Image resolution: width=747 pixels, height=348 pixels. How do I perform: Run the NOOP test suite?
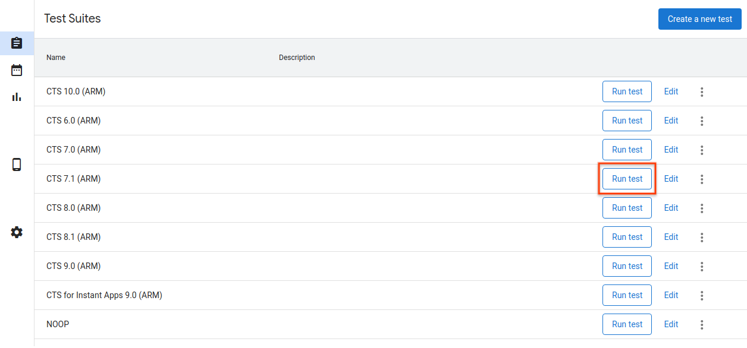627,324
